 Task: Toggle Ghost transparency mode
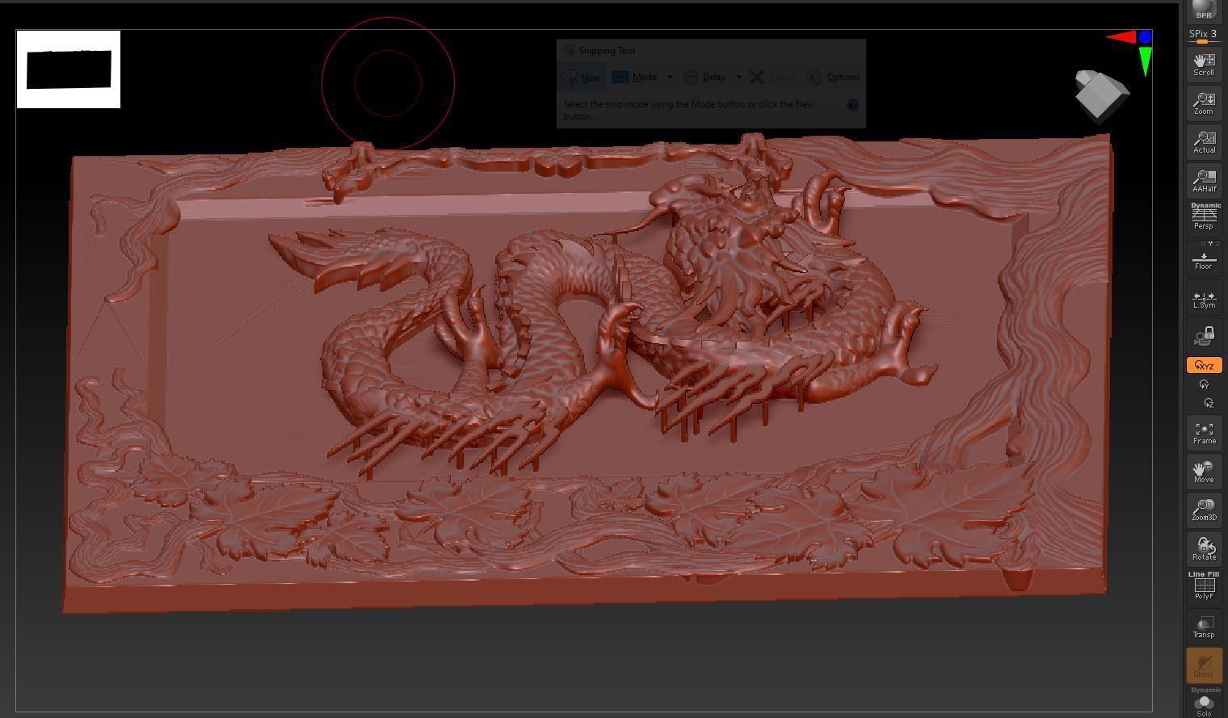click(1204, 665)
